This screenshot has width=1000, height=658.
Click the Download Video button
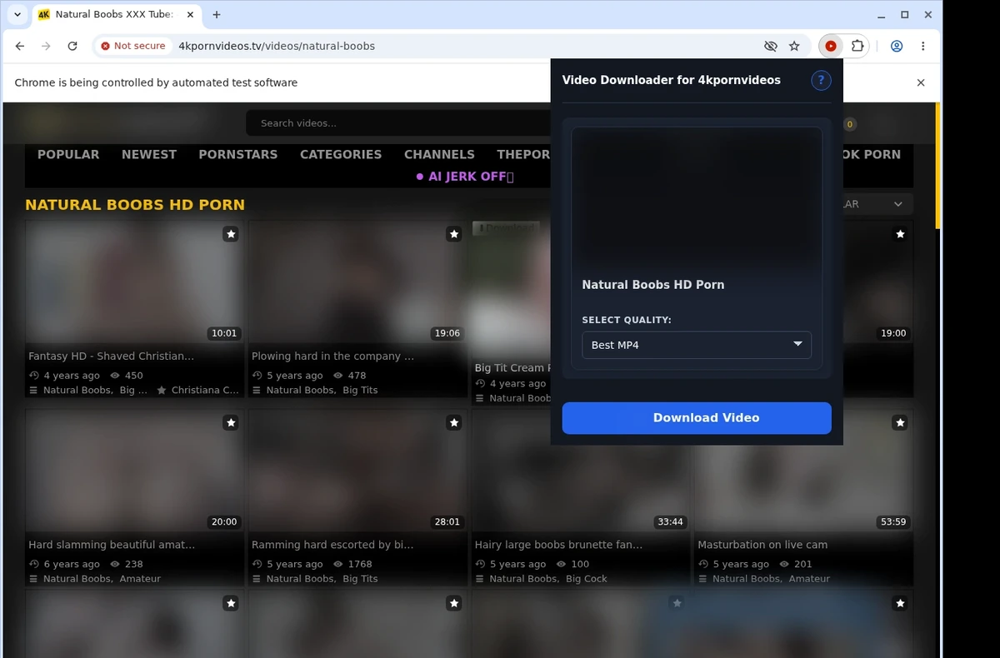pyautogui.click(x=697, y=418)
